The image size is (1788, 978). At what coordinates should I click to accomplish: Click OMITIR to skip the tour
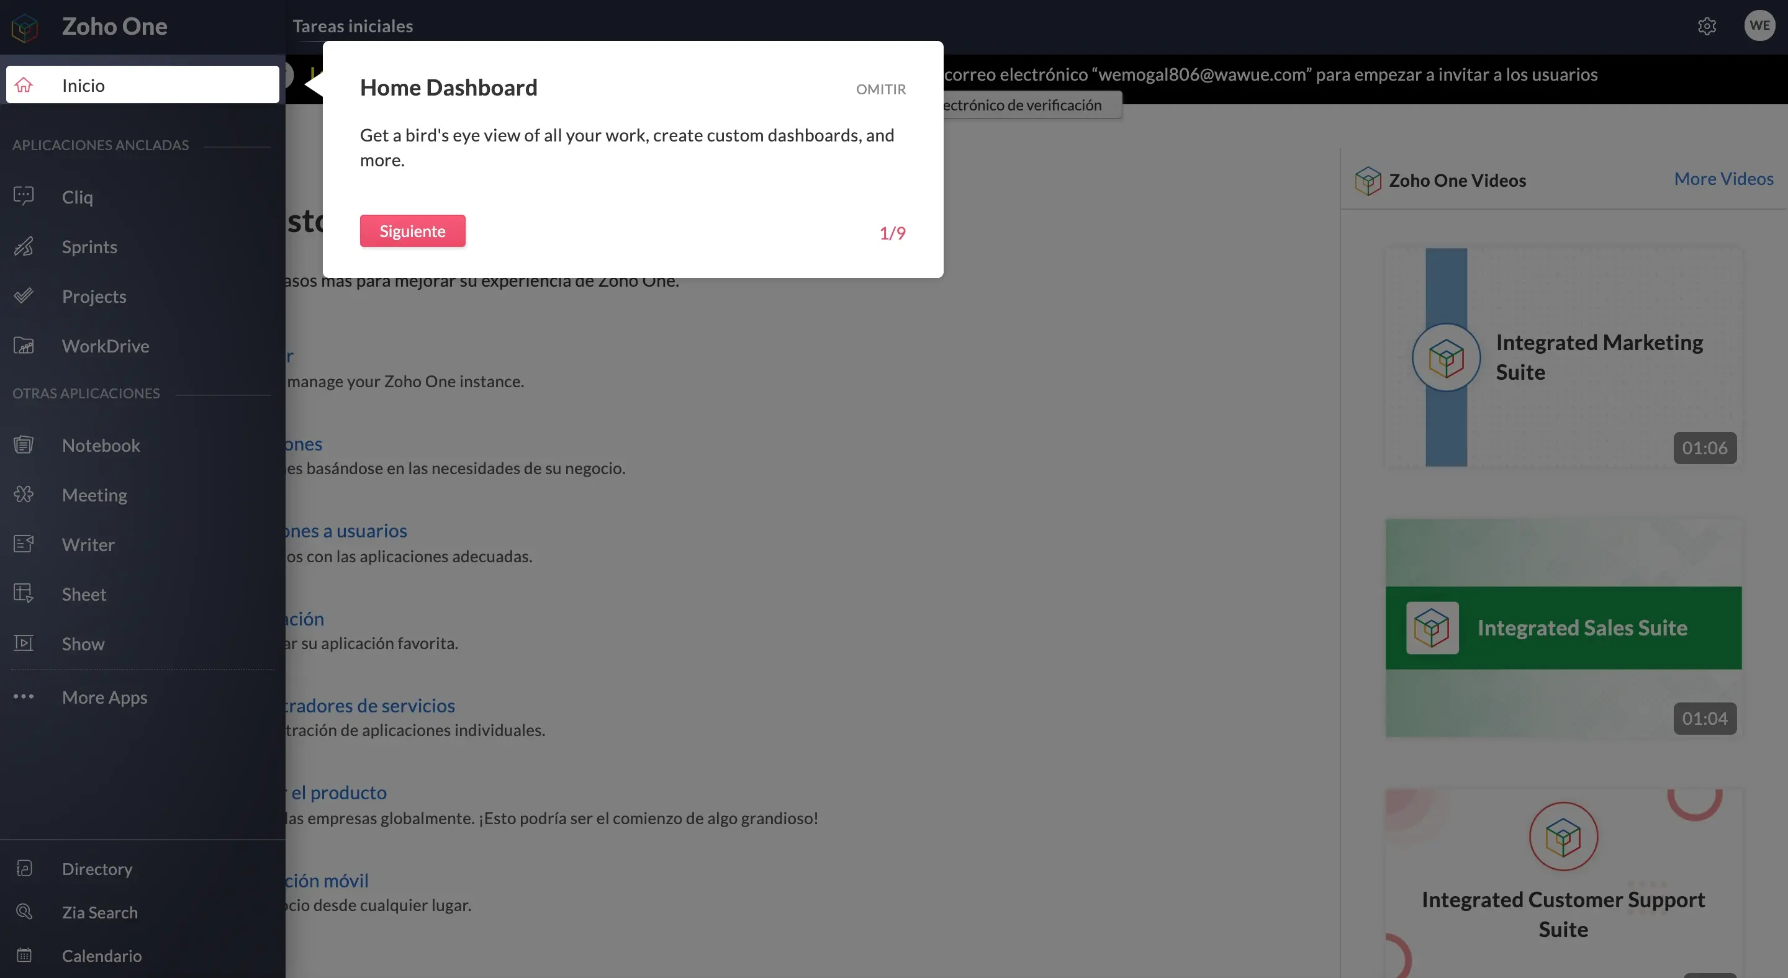pyautogui.click(x=881, y=89)
